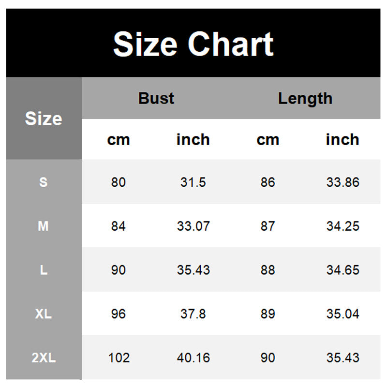Click the 37.8 inch bust value
Viewport: 387px width, 387px height.
point(193,314)
